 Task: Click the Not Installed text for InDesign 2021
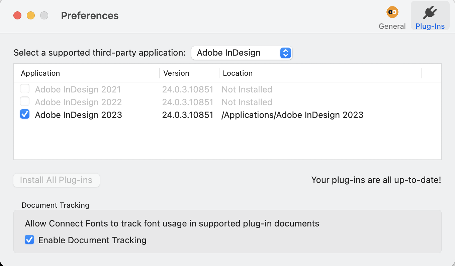(247, 89)
